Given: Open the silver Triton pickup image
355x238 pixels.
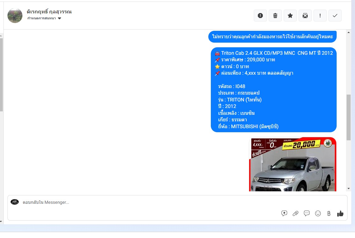Looking at the screenshot, I should coord(292,164).
